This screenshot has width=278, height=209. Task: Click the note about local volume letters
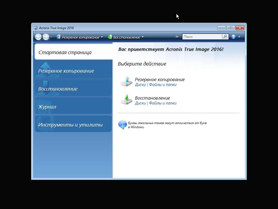167,125
